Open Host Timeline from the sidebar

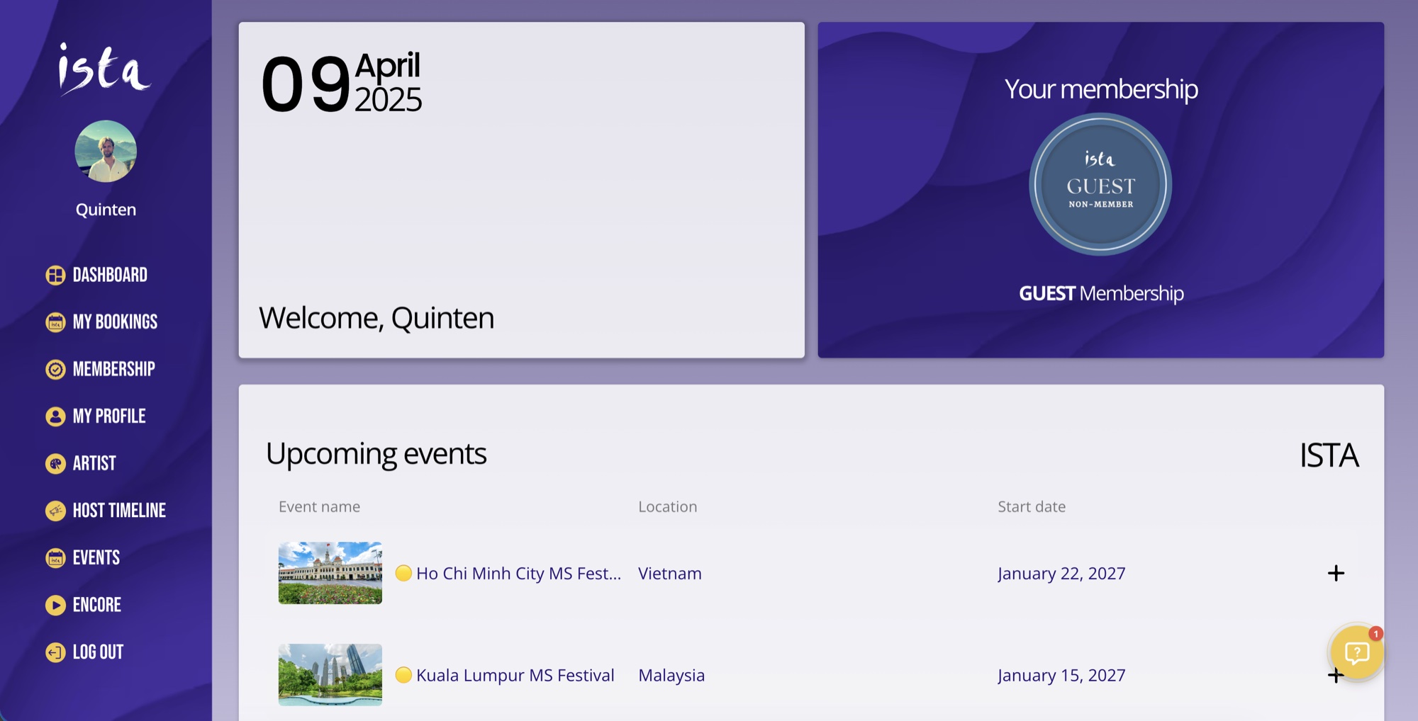tap(55, 511)
